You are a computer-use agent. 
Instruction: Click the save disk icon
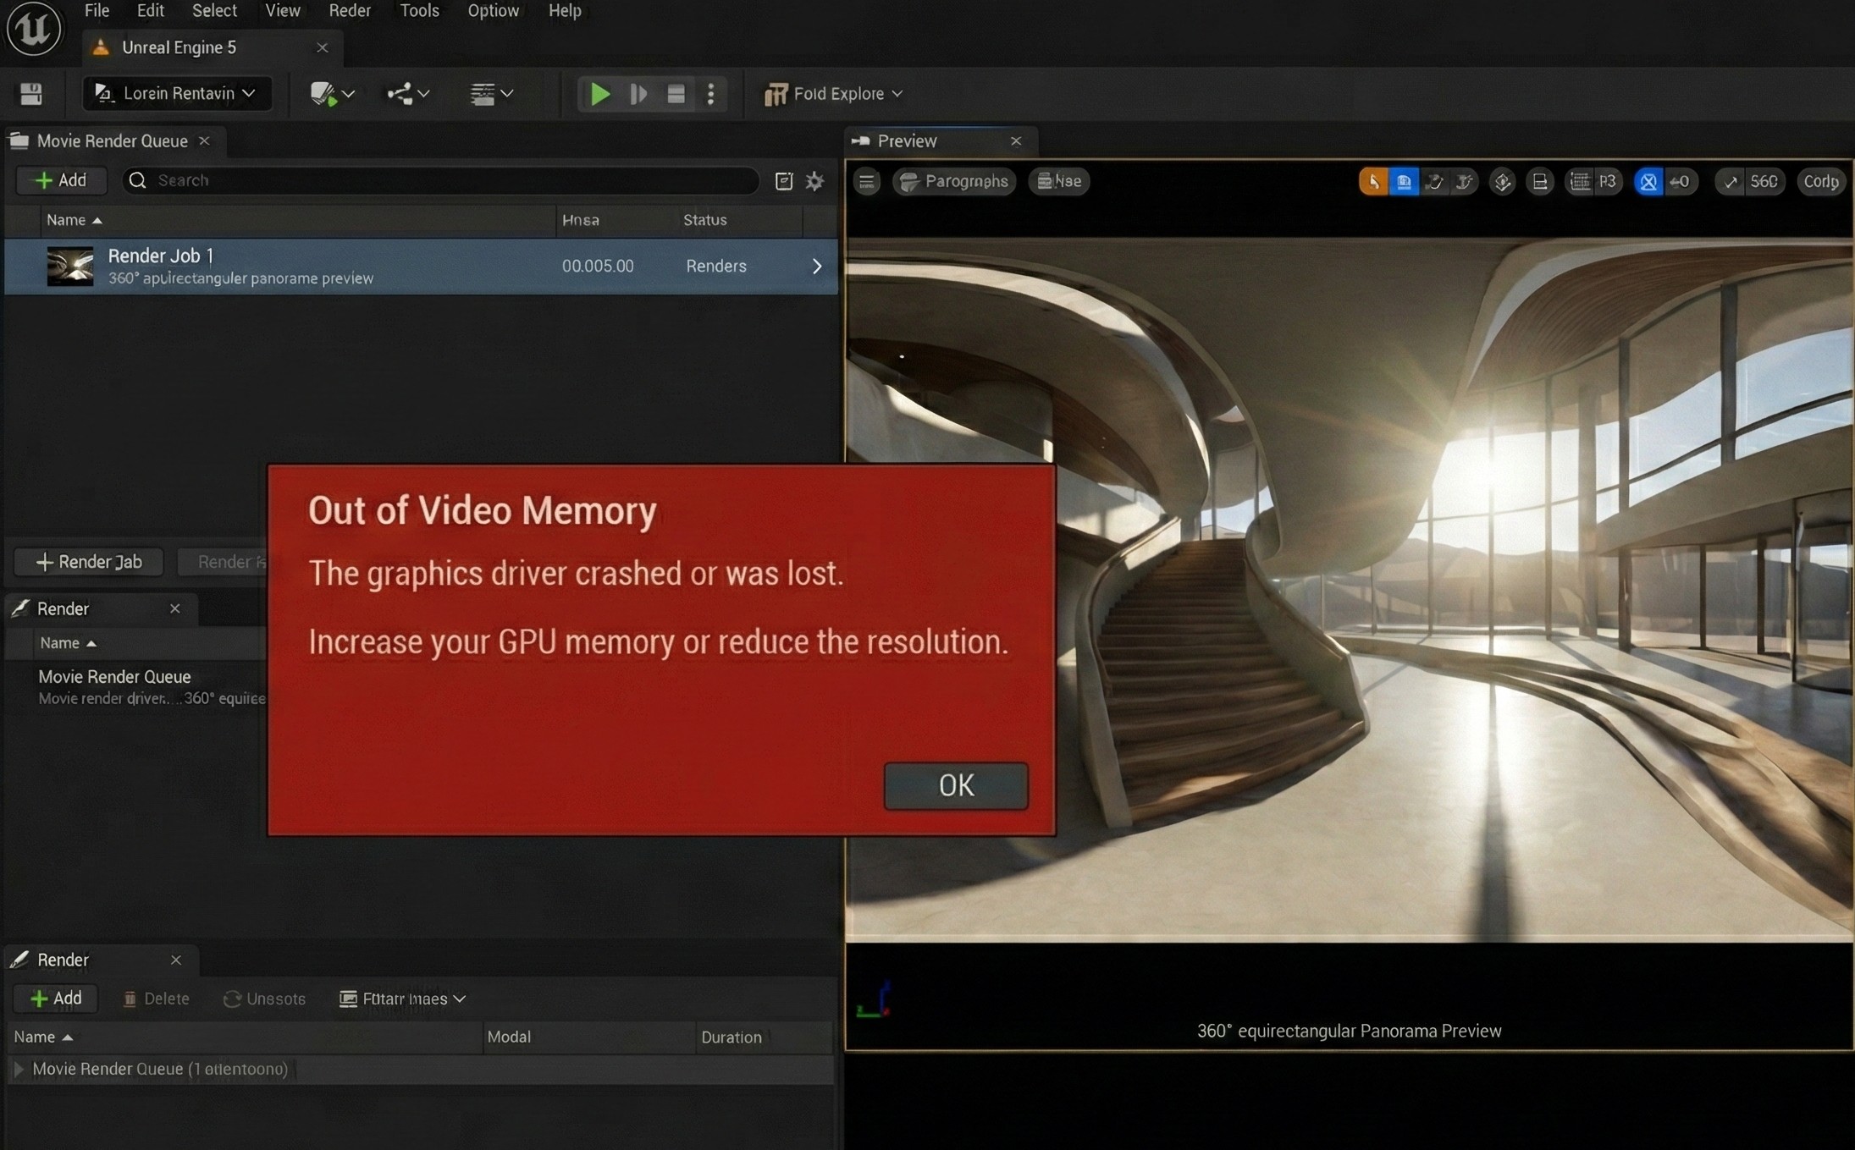pyautogui.click(x=31, y=94)
